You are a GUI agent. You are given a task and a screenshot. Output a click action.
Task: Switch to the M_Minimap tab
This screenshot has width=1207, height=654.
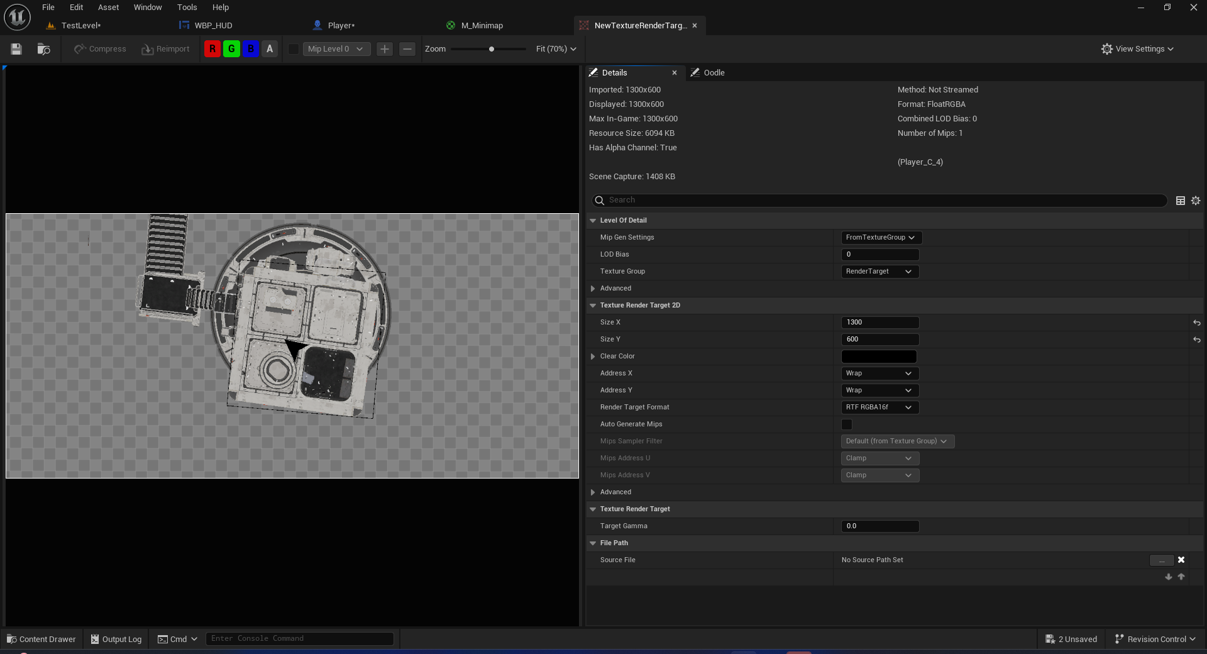point(482,26)
